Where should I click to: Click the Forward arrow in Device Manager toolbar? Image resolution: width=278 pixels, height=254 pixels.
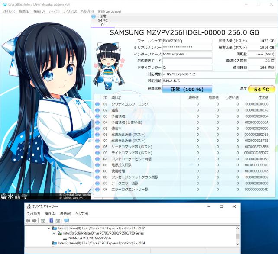(34, 221)
